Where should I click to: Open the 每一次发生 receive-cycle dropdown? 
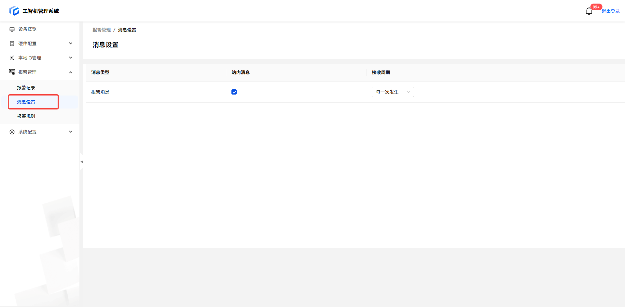click(393, 92)
